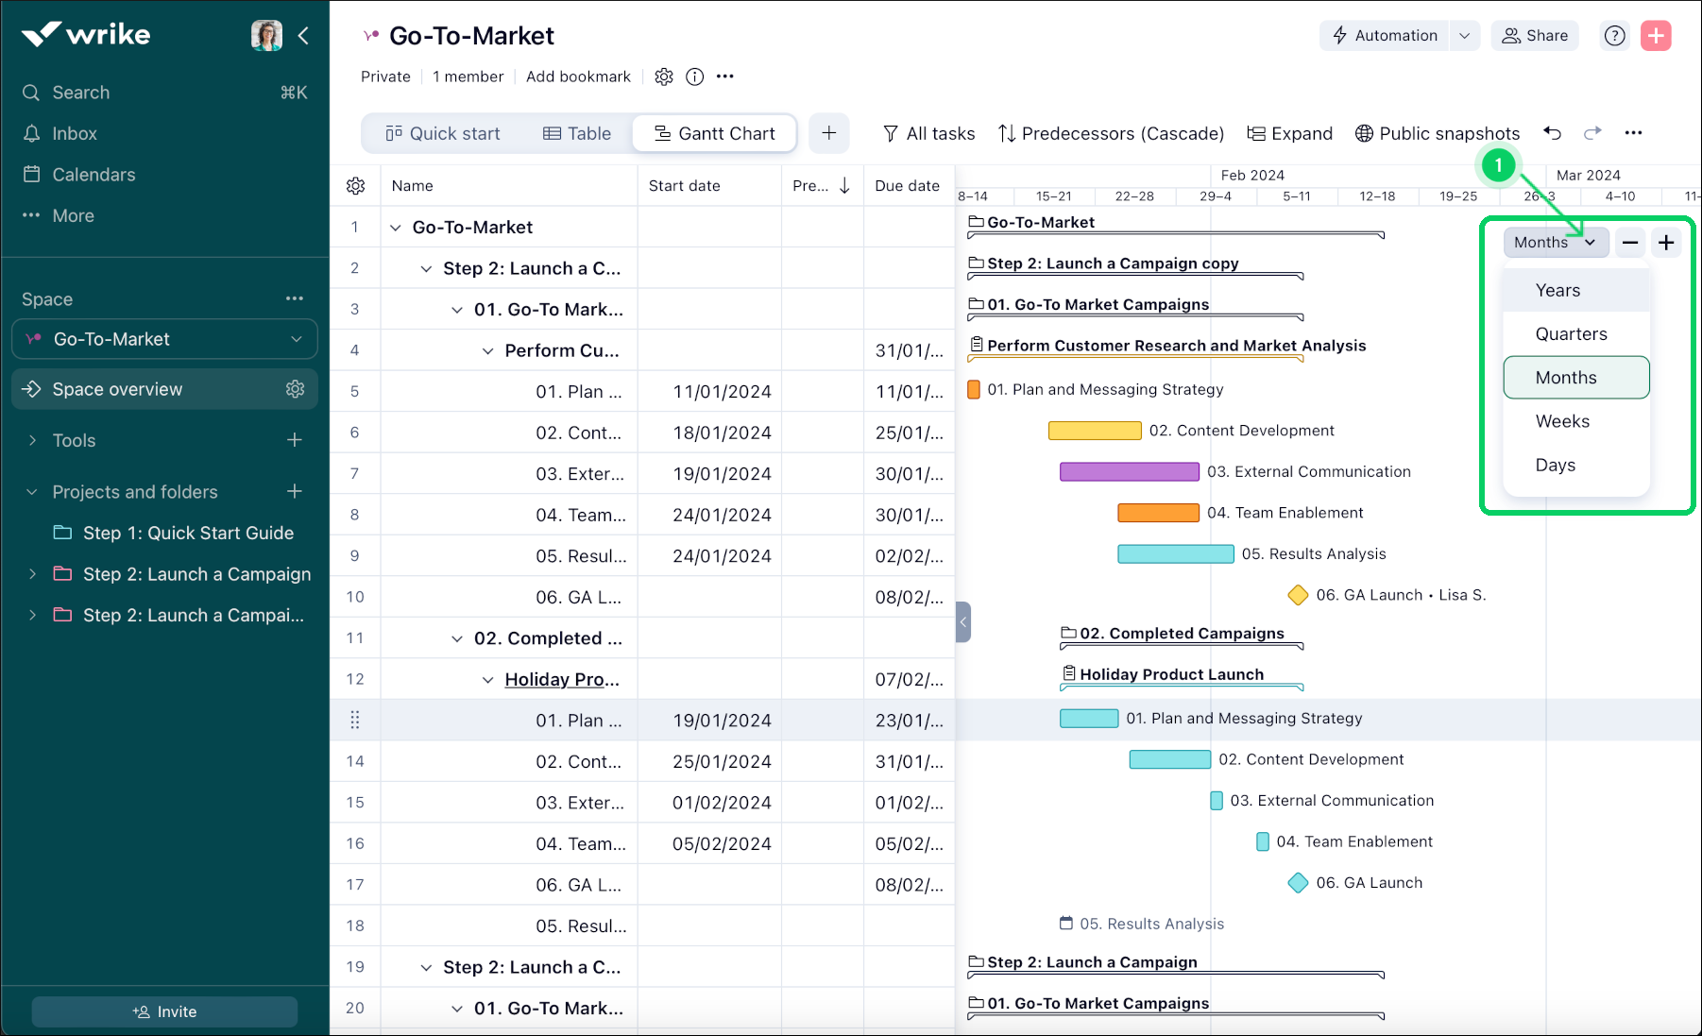Click the Add bookmark link

coord(578,76)
